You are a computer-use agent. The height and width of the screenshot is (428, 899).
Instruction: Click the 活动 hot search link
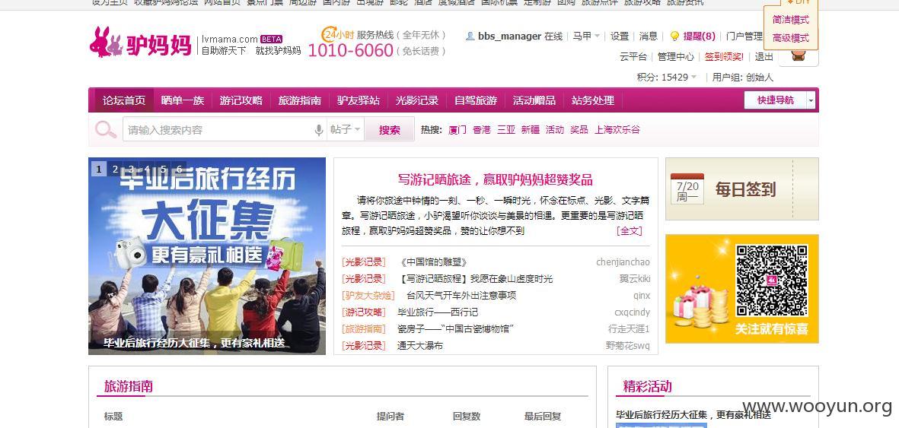[x=554, y=129]
